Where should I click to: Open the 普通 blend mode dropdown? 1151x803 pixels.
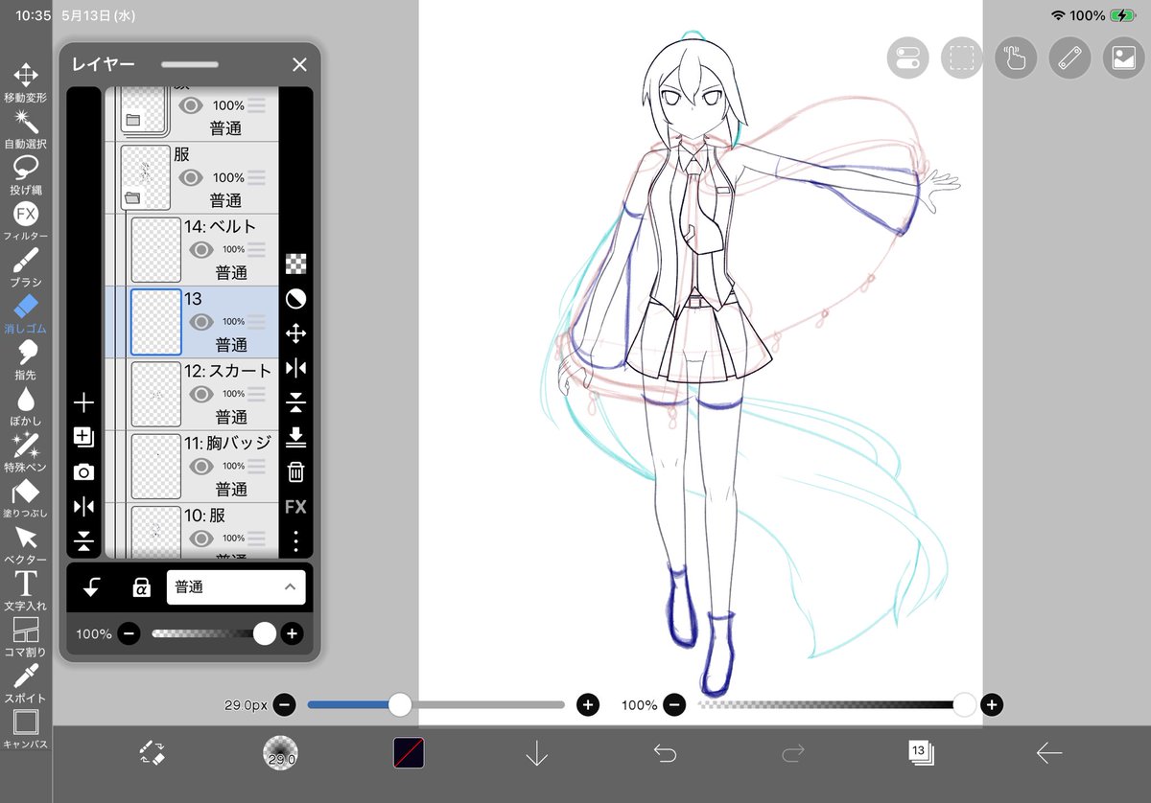(x=236, y=587)
